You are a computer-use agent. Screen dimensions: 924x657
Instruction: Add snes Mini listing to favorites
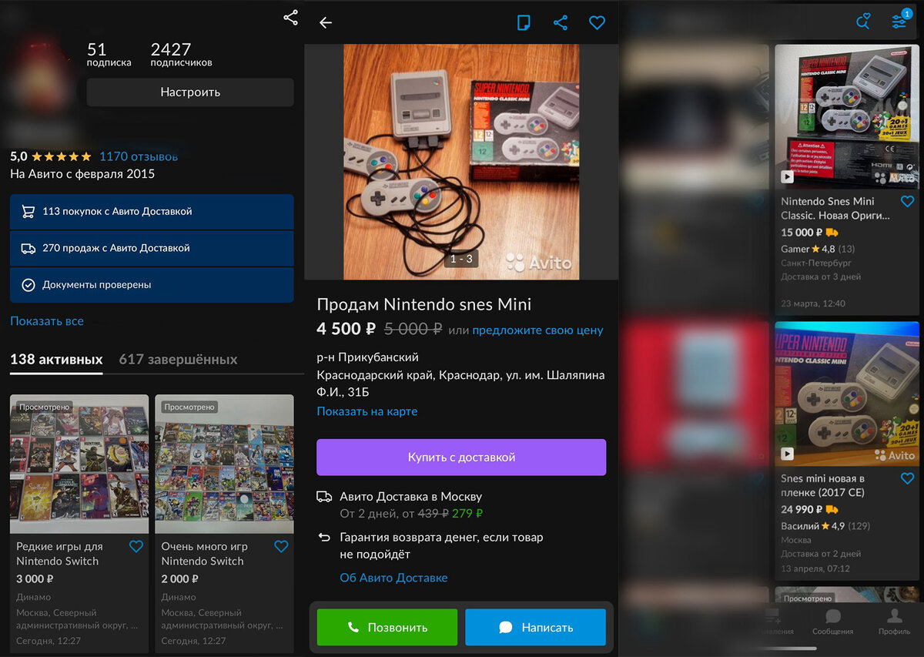click(597, 23)
